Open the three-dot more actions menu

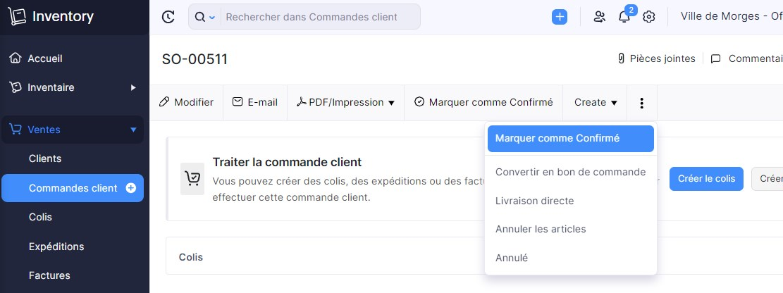pos(641,103)
